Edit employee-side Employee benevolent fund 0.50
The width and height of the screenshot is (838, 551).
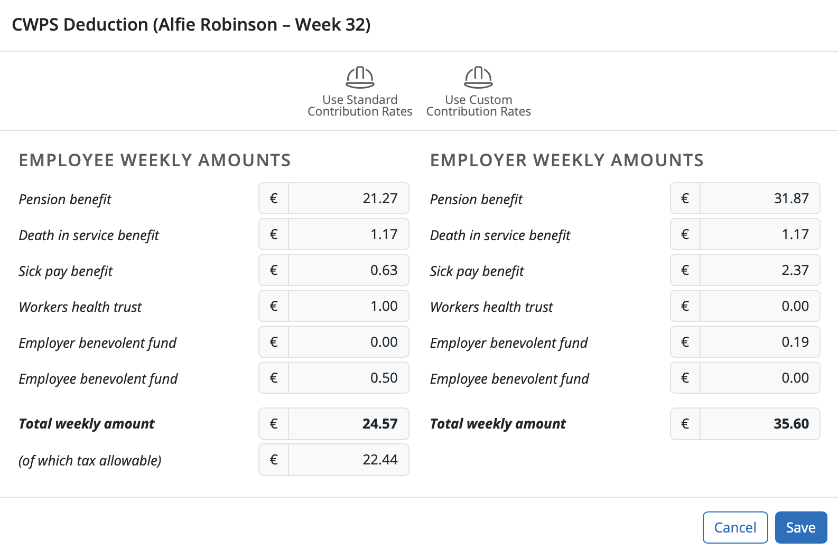tap(349, 378)
